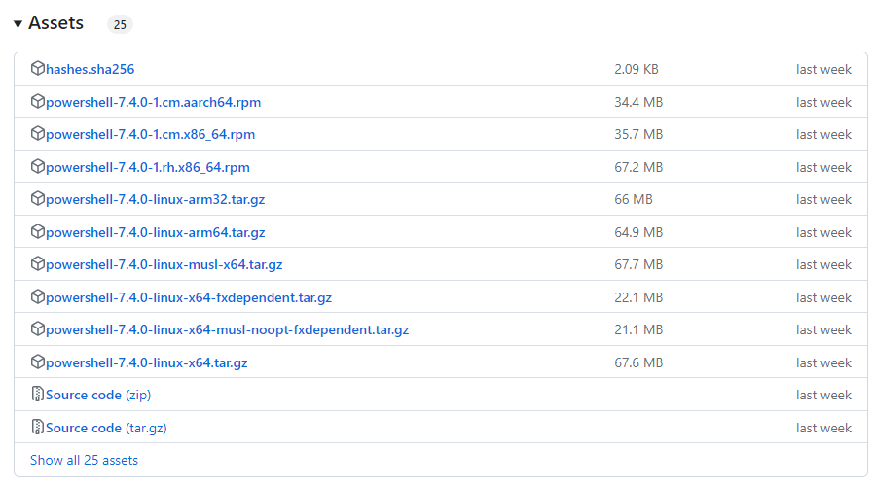Download powershell-7.4.0-linux-arm32.tar.gz
The image size is (874, 483).
point(156,200)
